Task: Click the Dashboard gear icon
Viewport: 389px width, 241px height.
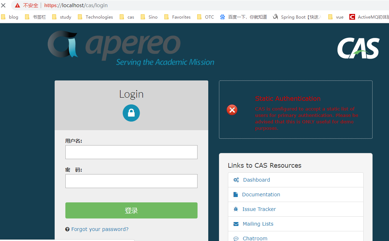Action: tap(236, 179)
